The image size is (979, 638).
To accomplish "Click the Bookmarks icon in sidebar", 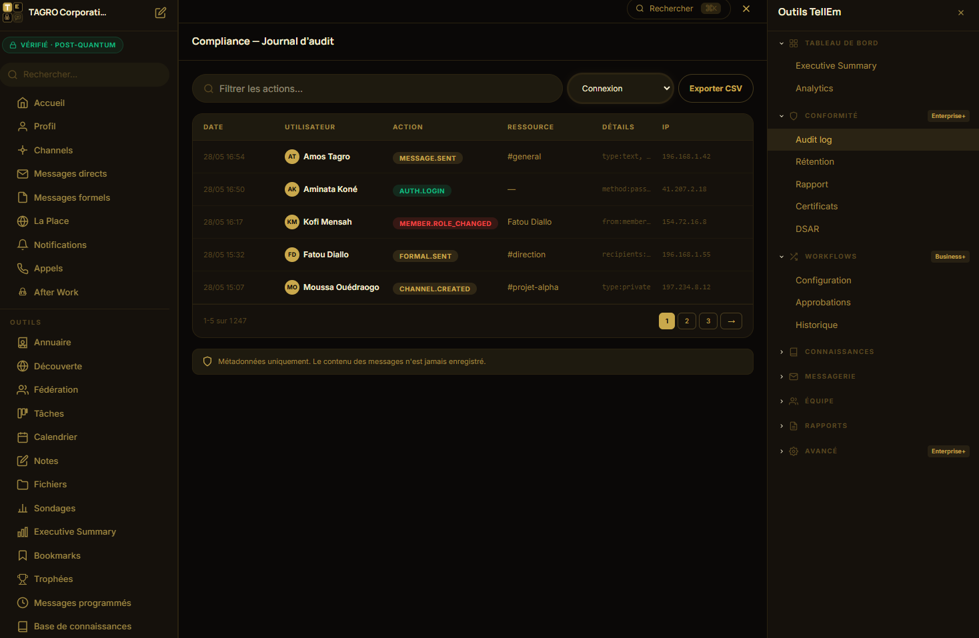I will pos(23,555).
